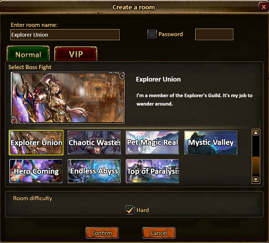Confirm the room creation
Screen dimensions: 269x243
tap(102, 233)
